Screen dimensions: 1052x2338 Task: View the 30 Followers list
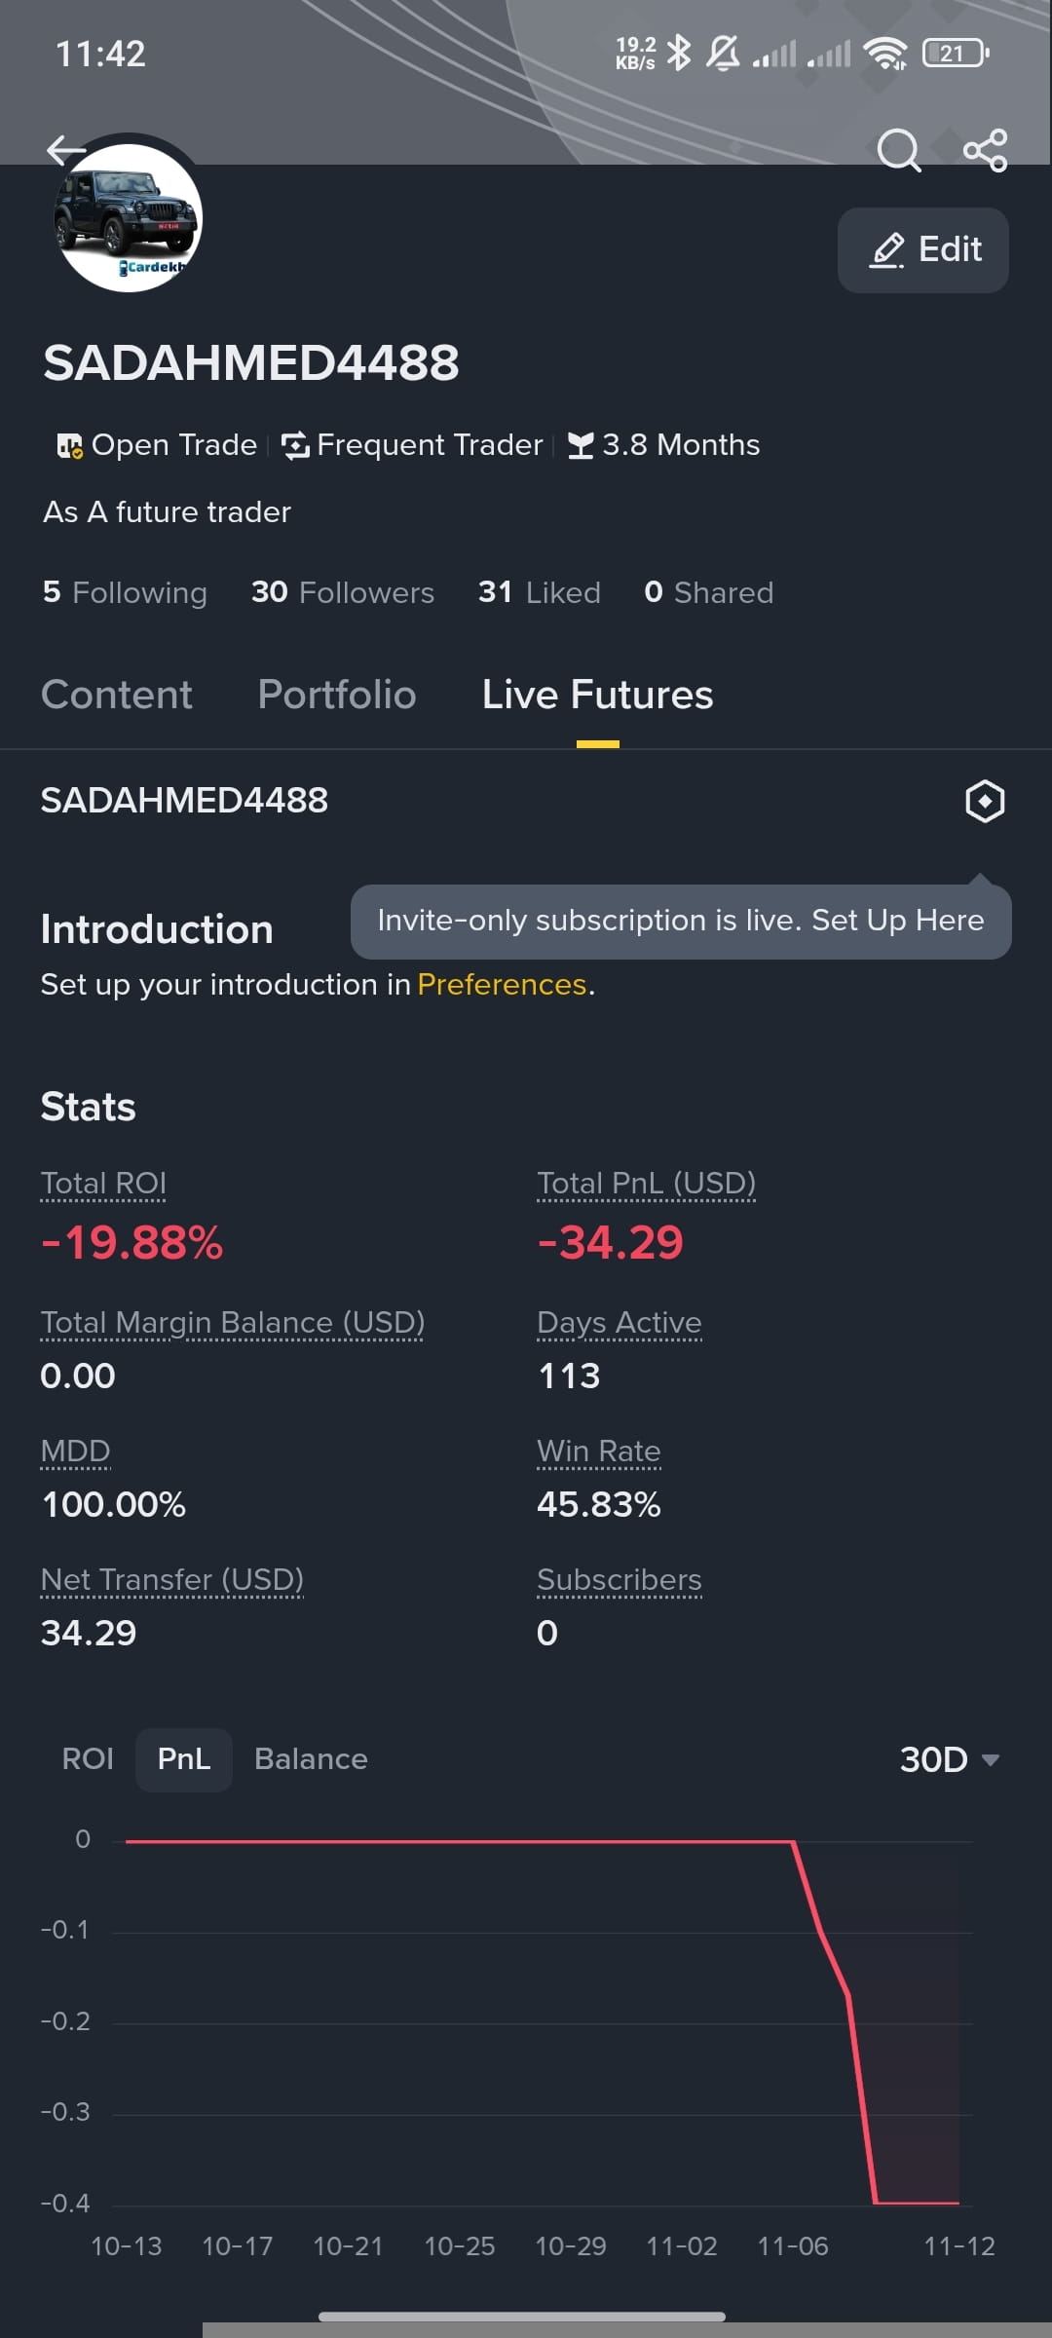[x=343, y=592]
